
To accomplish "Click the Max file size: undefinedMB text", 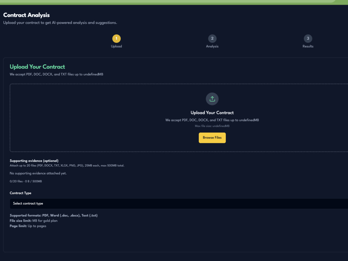I will click(x=212, y=126).
